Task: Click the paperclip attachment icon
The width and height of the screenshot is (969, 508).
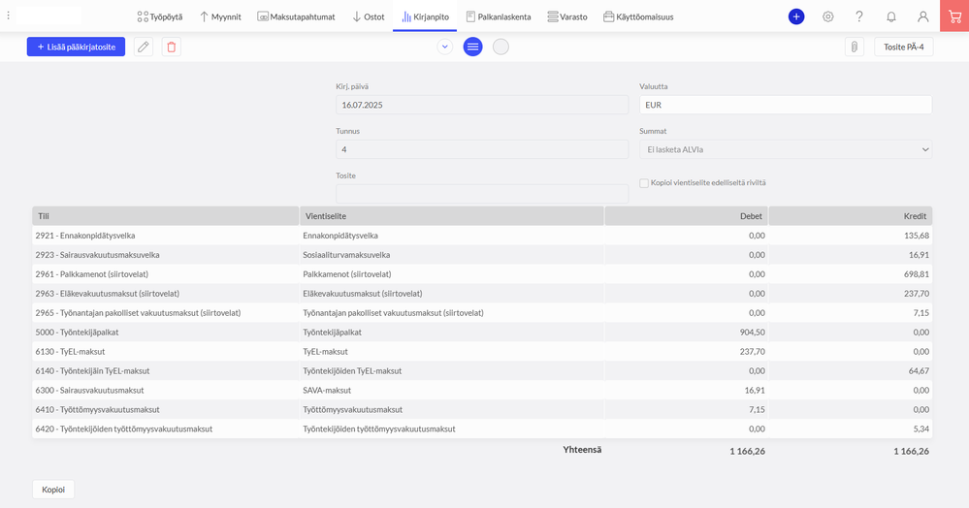Action: pyautogui.click(x=854, y=47)
